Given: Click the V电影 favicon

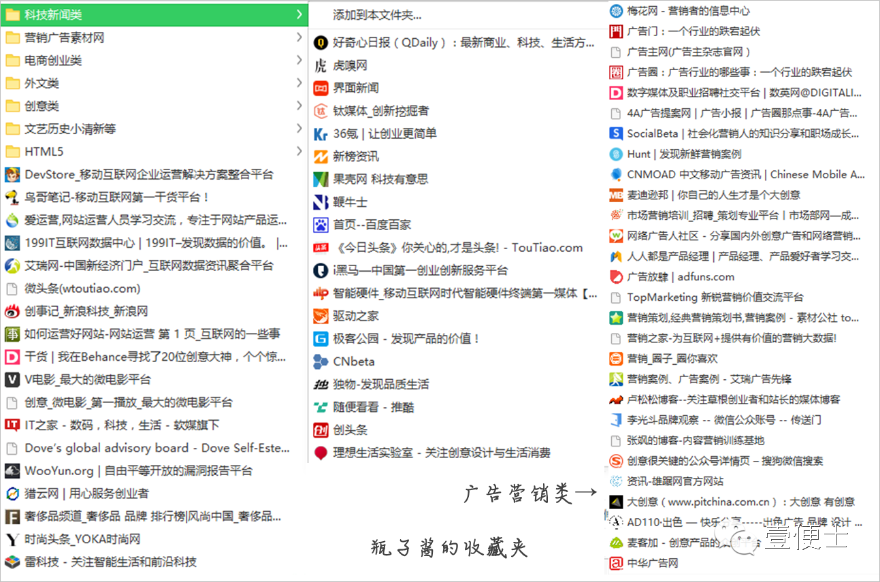Looking at the screenshot, I should tap(12, 380).
